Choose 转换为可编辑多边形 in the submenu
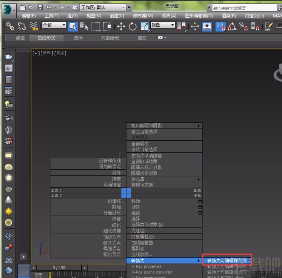This screenshot has height=278, width=282. (227, 272)
